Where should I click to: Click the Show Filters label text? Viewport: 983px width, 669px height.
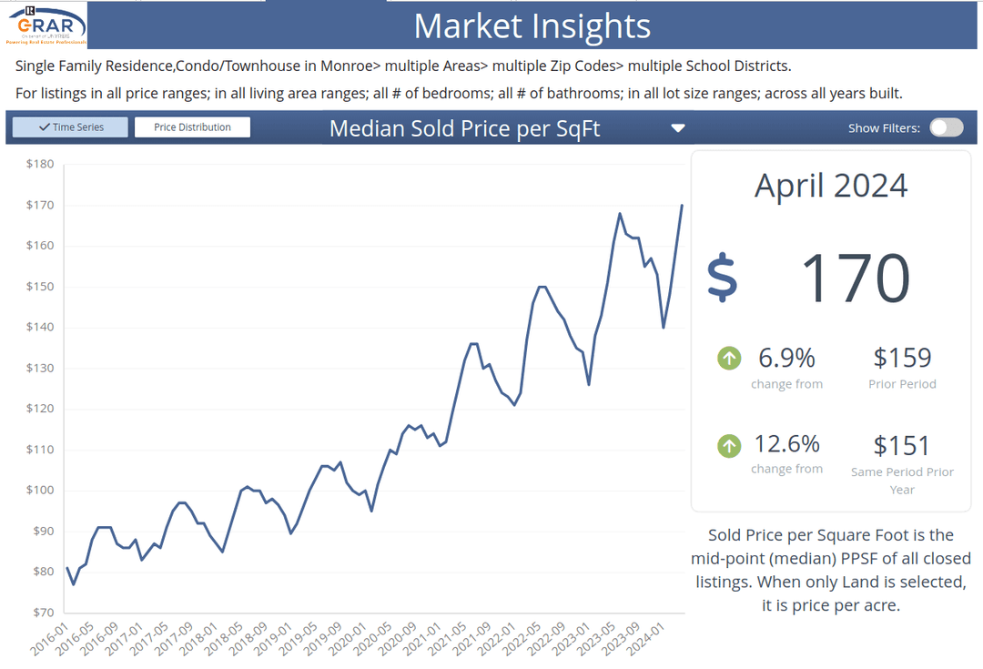(883, 128)
